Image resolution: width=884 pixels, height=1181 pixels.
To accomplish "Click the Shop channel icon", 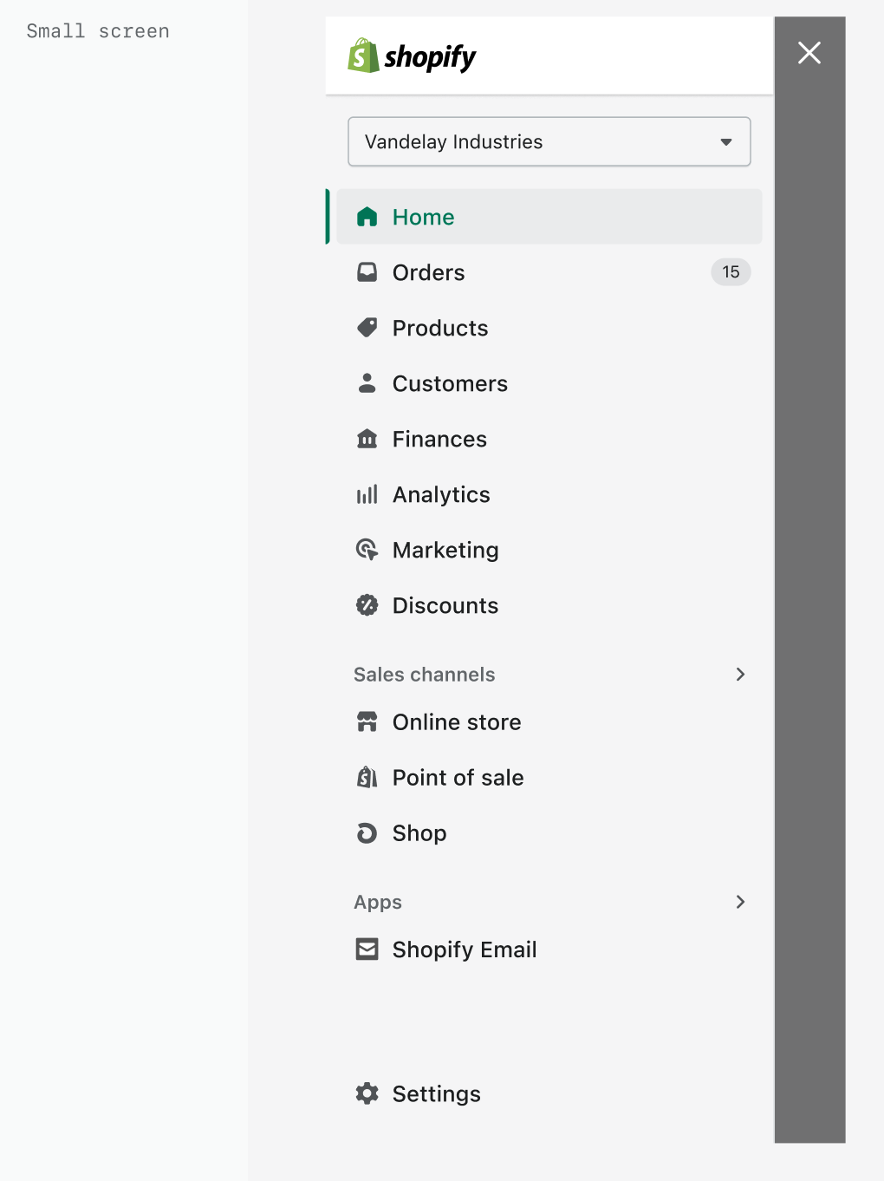I will click(x=367, y=832).
